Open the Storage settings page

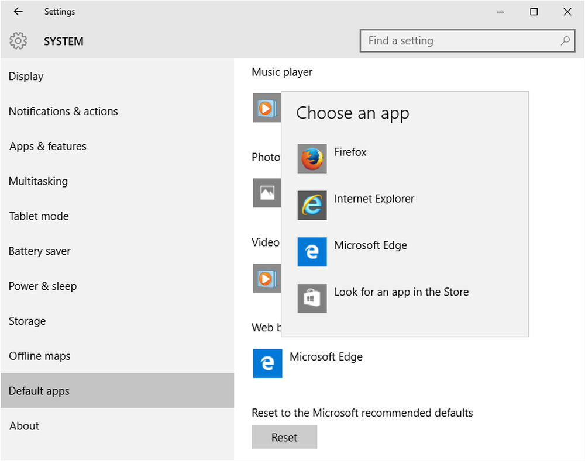27,321
